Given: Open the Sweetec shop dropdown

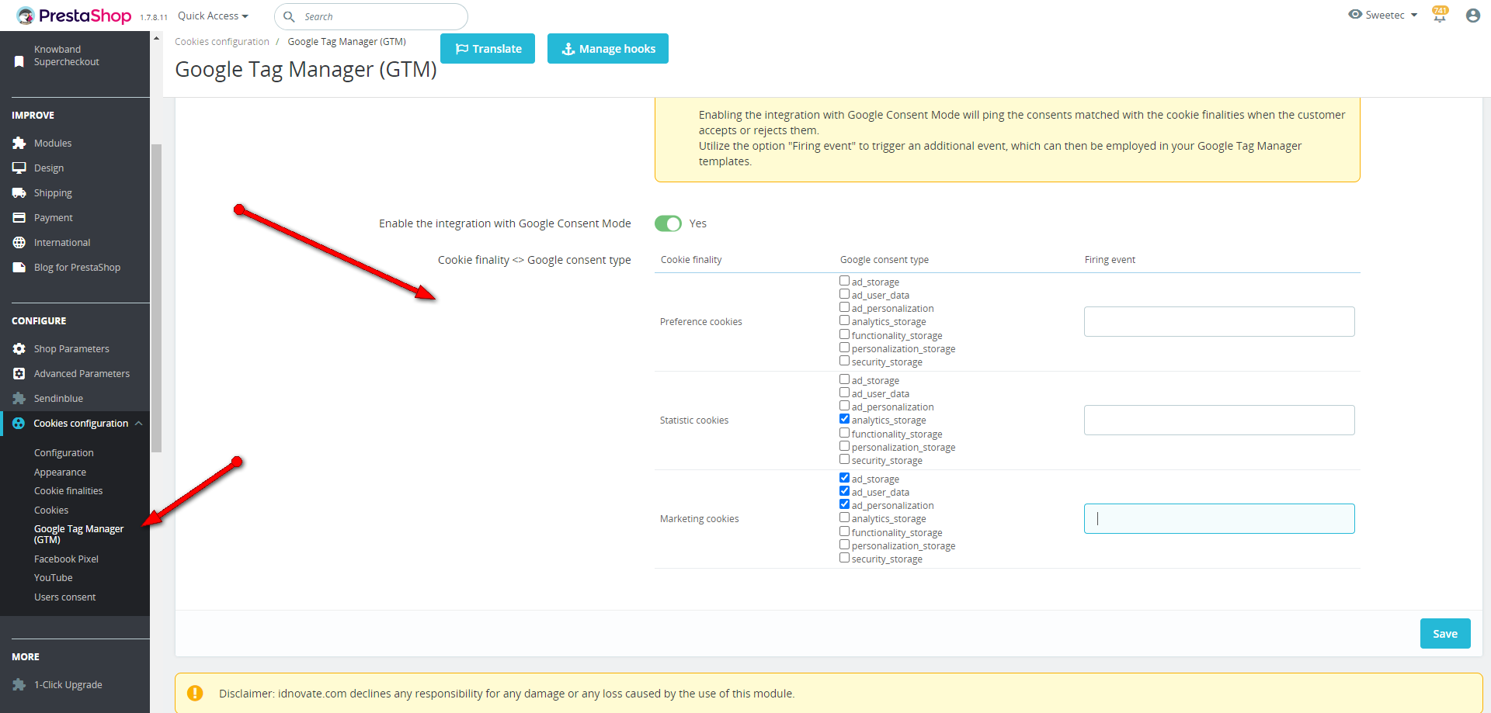Looking at the screenshot, I should (1392, 15).
